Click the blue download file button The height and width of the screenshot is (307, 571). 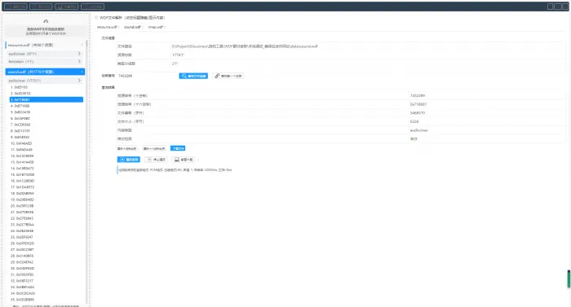(x=178, y=148)
